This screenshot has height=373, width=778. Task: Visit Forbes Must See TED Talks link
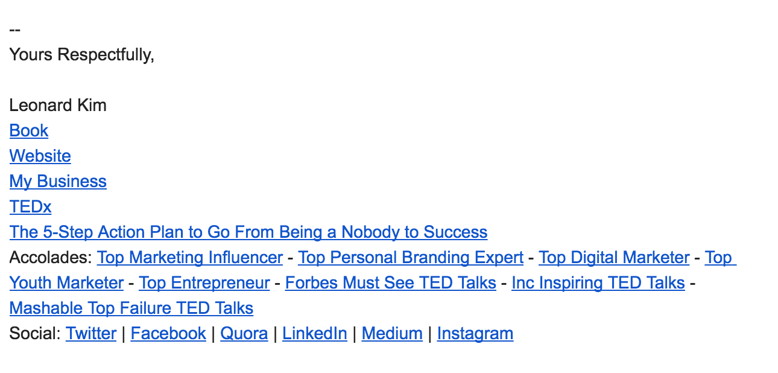click(391, 283)
